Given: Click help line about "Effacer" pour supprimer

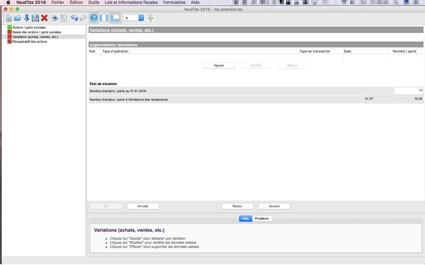Looking at the screenshot, I should [x=154, y=247].
